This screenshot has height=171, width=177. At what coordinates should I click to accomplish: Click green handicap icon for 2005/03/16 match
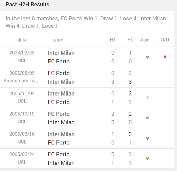click(x=147, y=138)
